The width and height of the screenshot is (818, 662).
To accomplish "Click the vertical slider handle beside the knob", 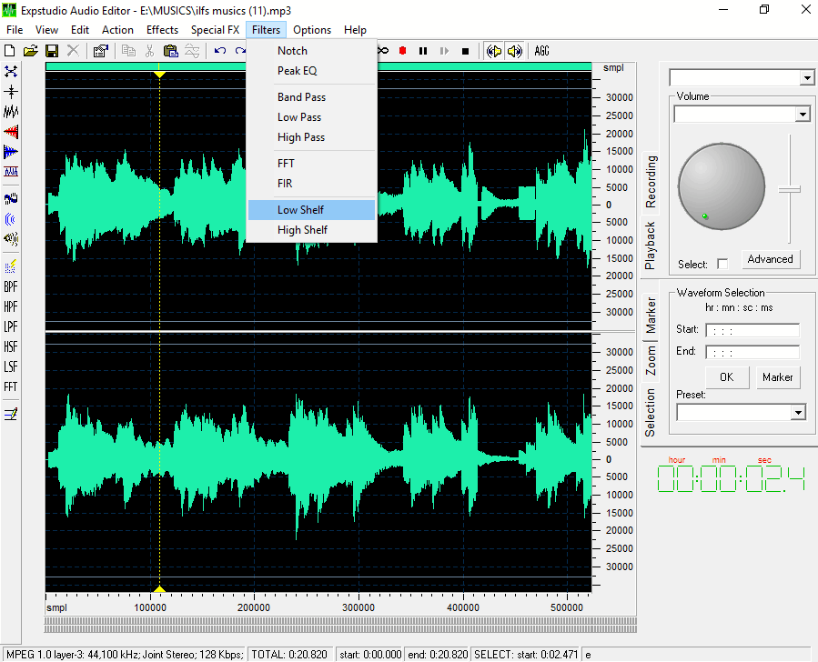I will (790, 189).
